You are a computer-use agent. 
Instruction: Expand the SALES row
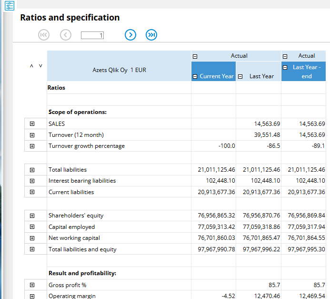pyautogui.click(x=32, y=124)
